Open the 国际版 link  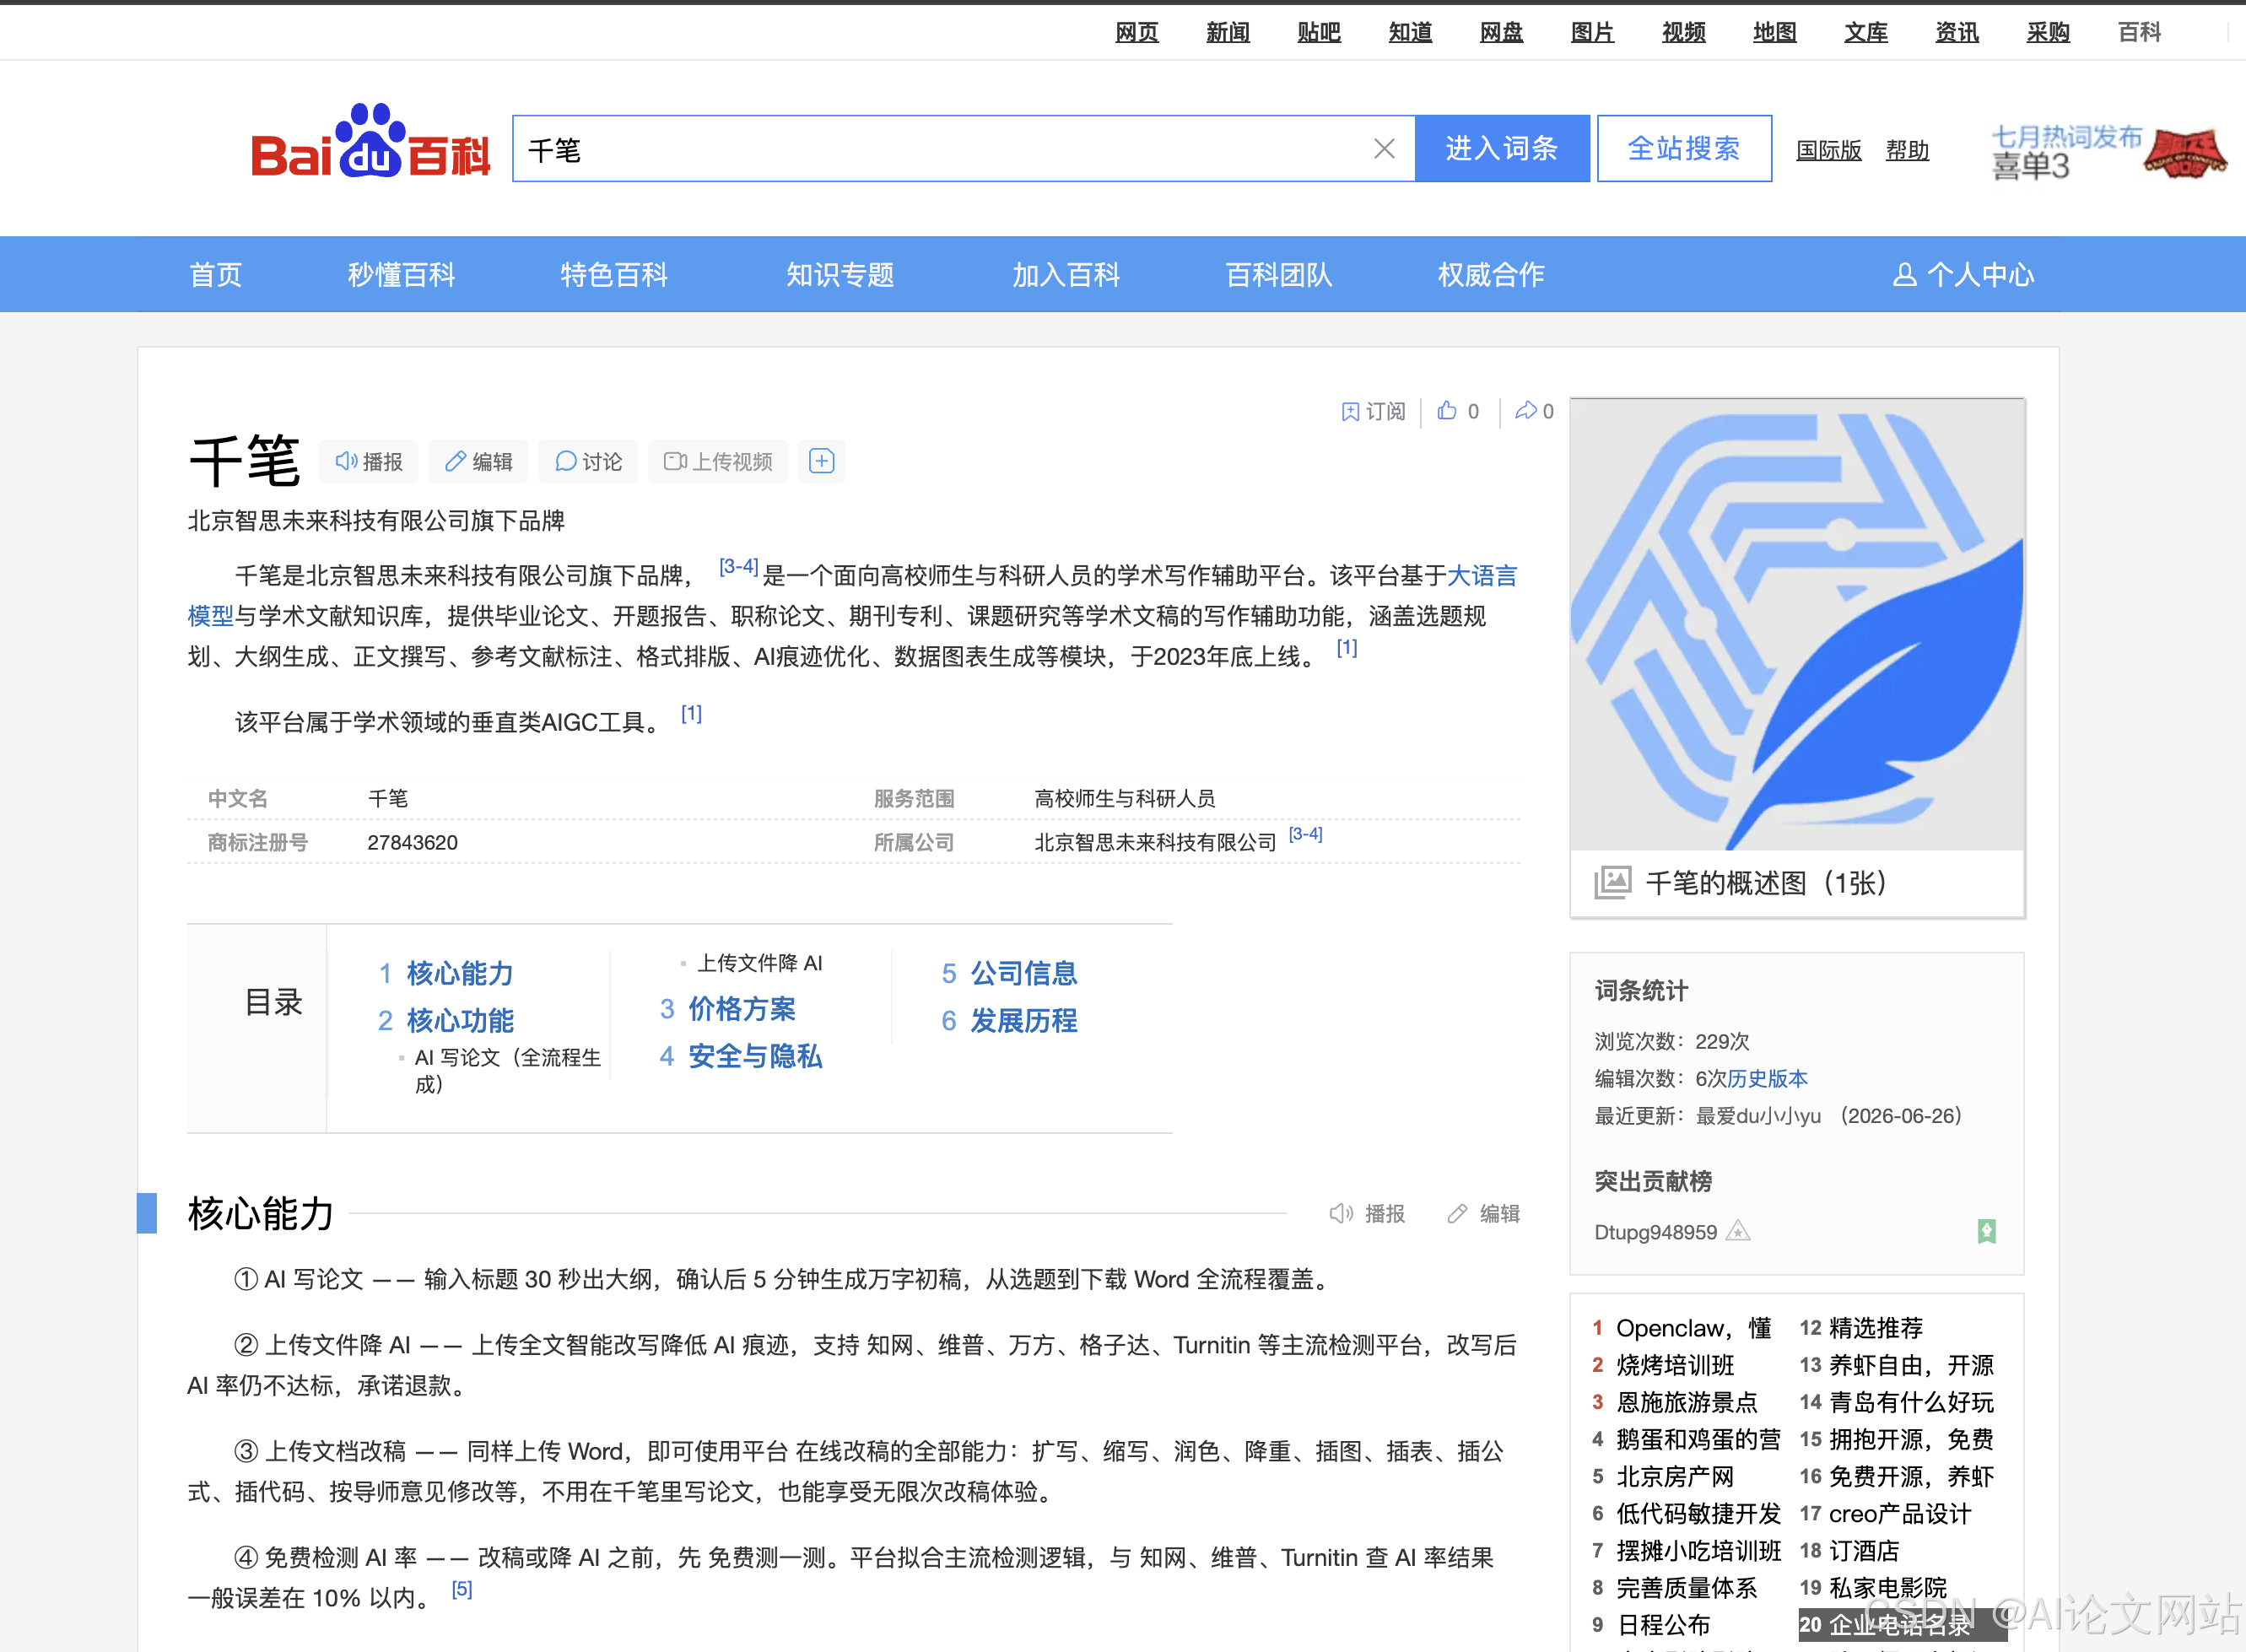[x=1828, y=151]
